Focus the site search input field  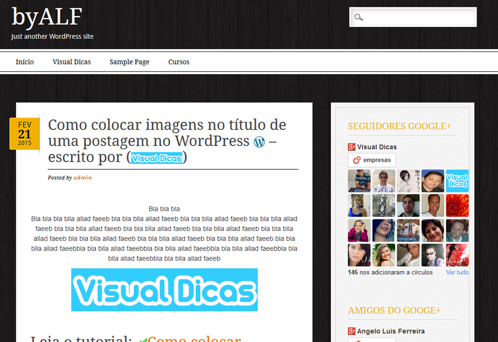[413, 17]
